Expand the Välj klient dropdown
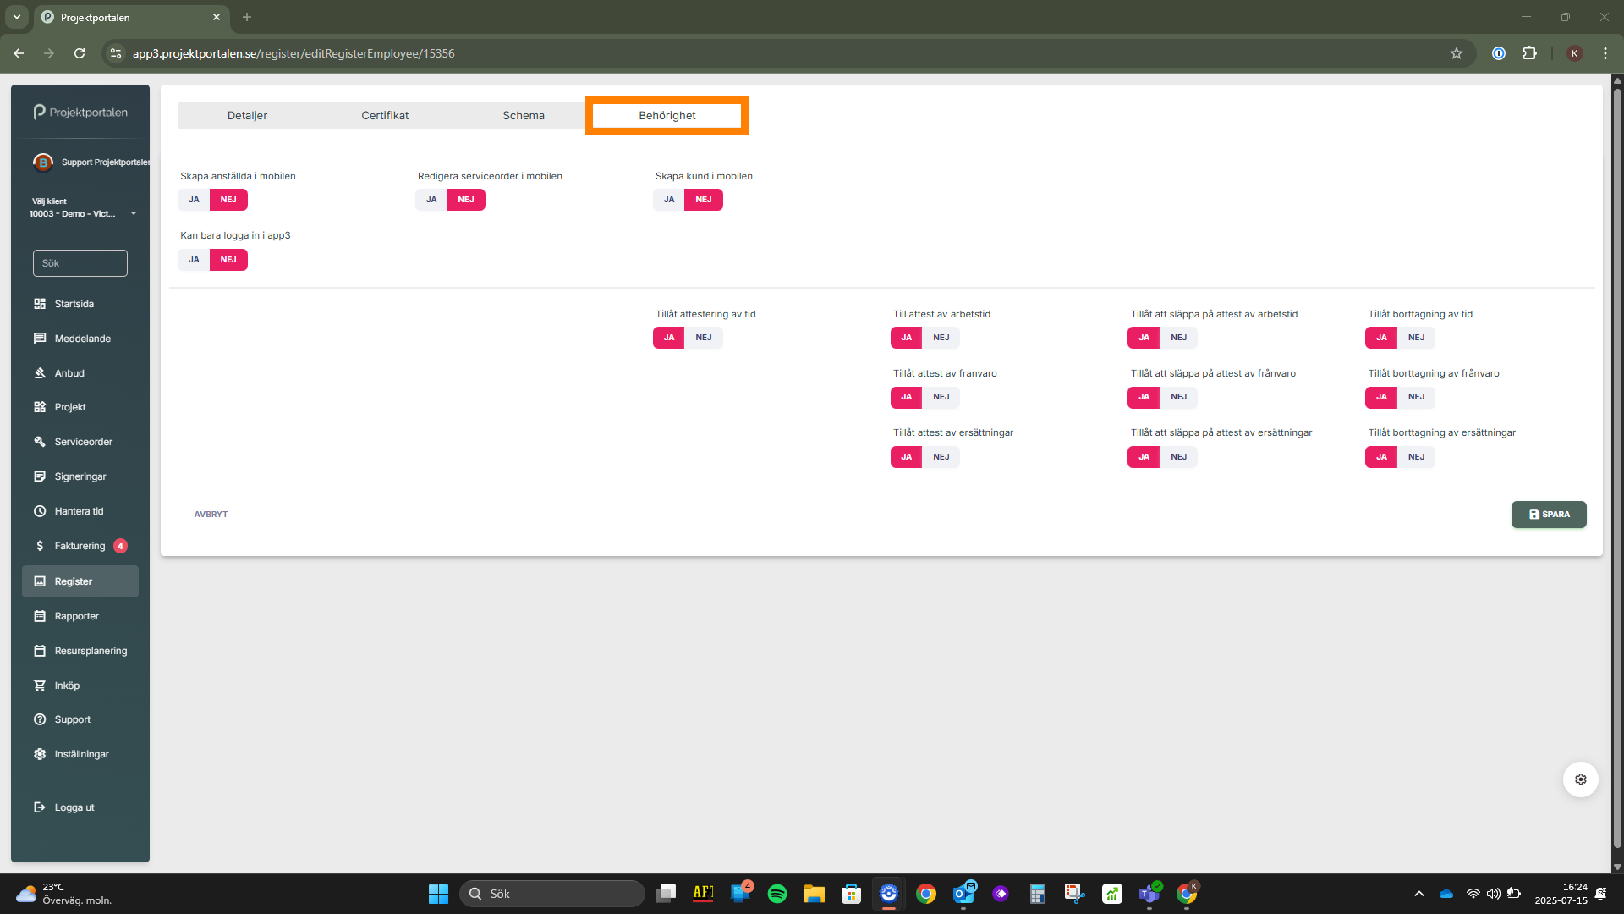This screenshot has width=1624, height=914. (x=133, y=213)
